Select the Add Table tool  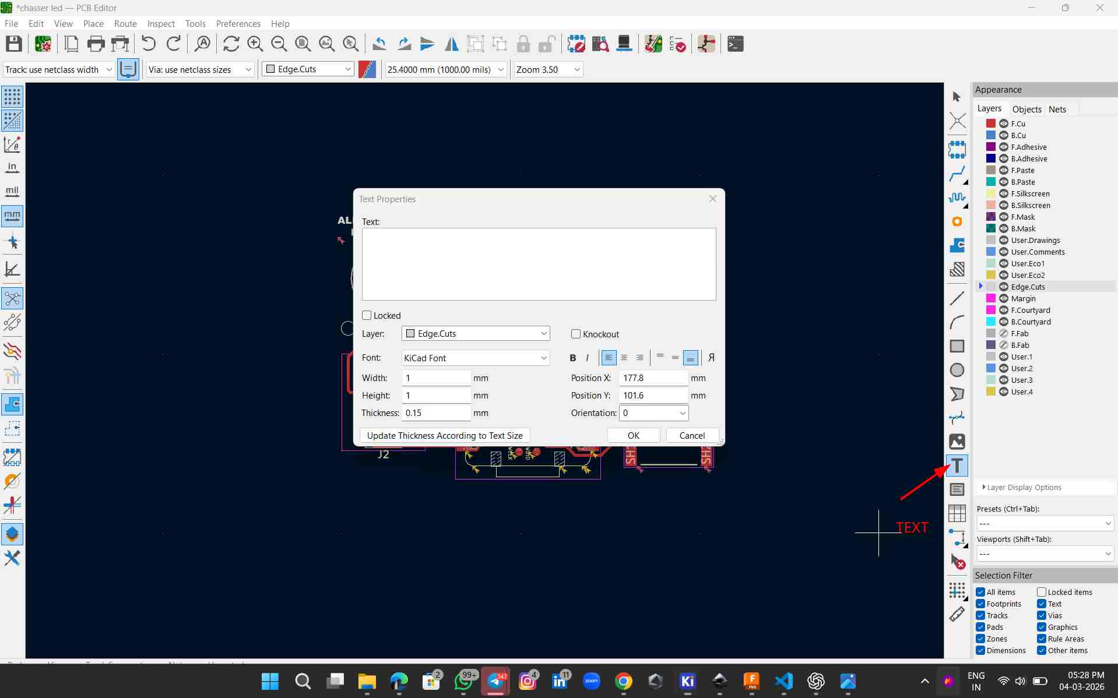coord(957,513)
